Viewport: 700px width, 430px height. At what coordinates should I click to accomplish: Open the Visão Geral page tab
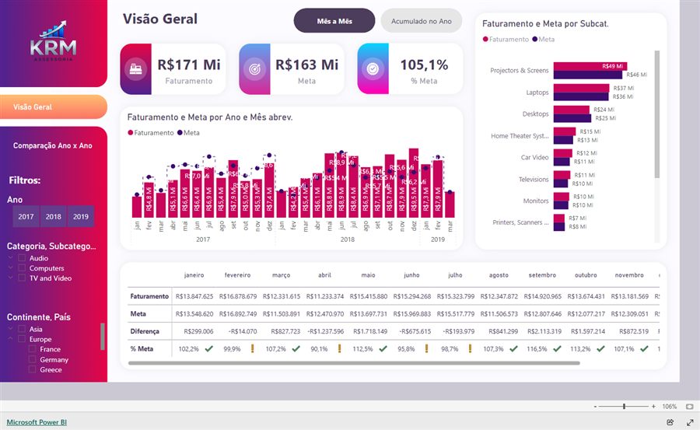(x=54, y=107)
